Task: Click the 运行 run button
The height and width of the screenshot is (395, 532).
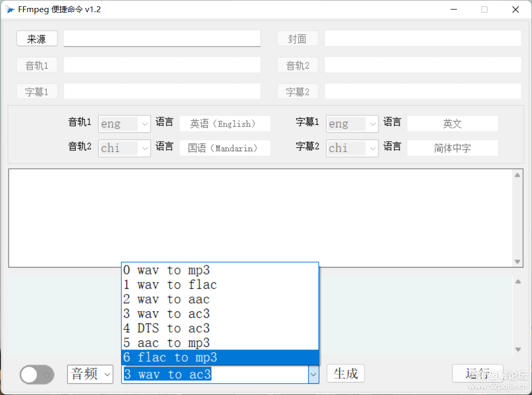Action: click(x=477, y=373)
